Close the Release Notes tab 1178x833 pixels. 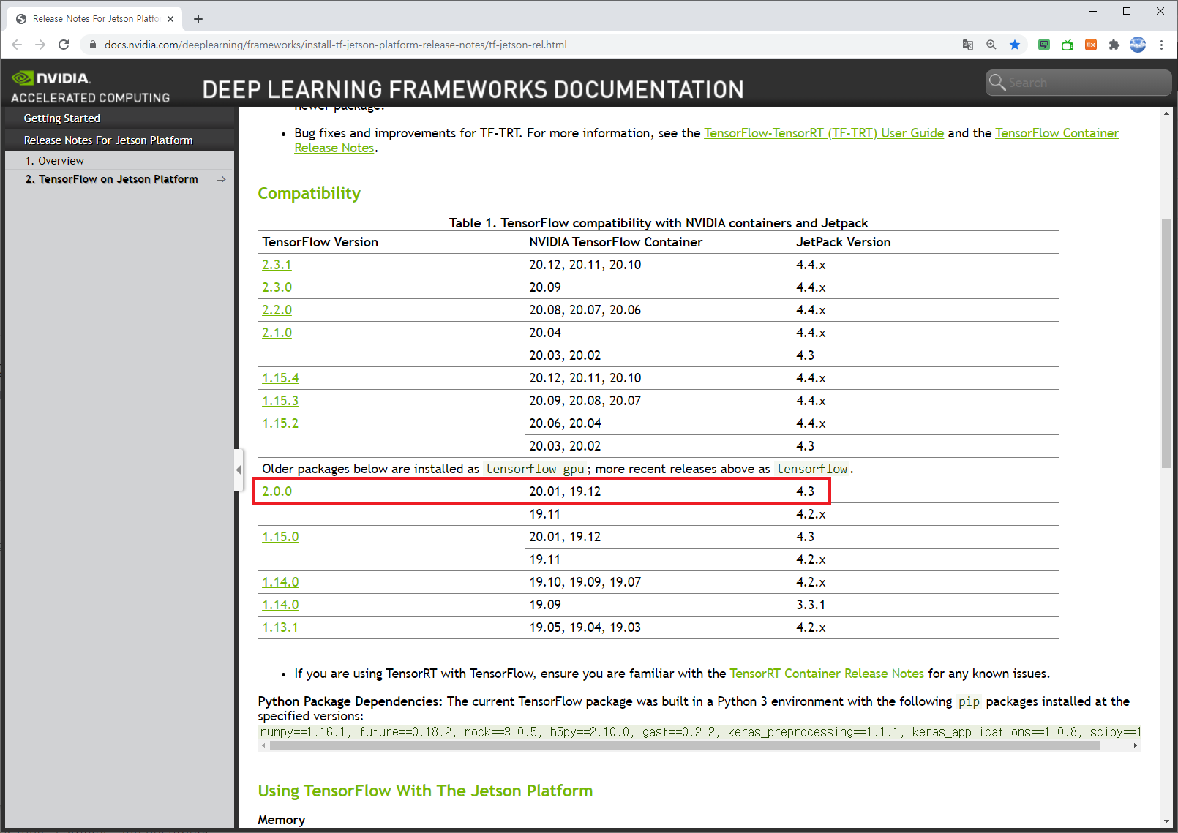coord(170,19)
